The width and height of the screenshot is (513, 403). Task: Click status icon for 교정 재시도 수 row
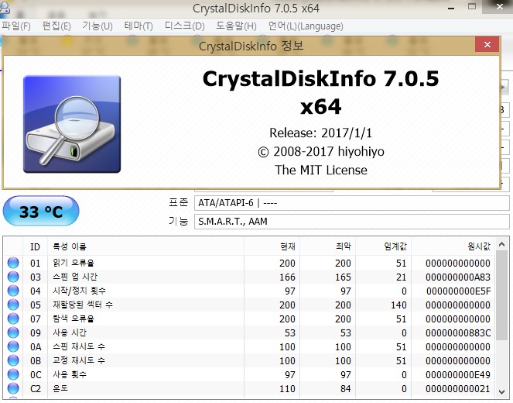13,360
